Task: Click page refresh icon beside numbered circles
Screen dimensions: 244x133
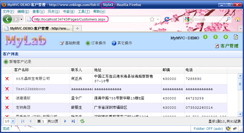Action: (236, 37)
